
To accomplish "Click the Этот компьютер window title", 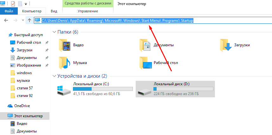I will [x=132, y=4].
